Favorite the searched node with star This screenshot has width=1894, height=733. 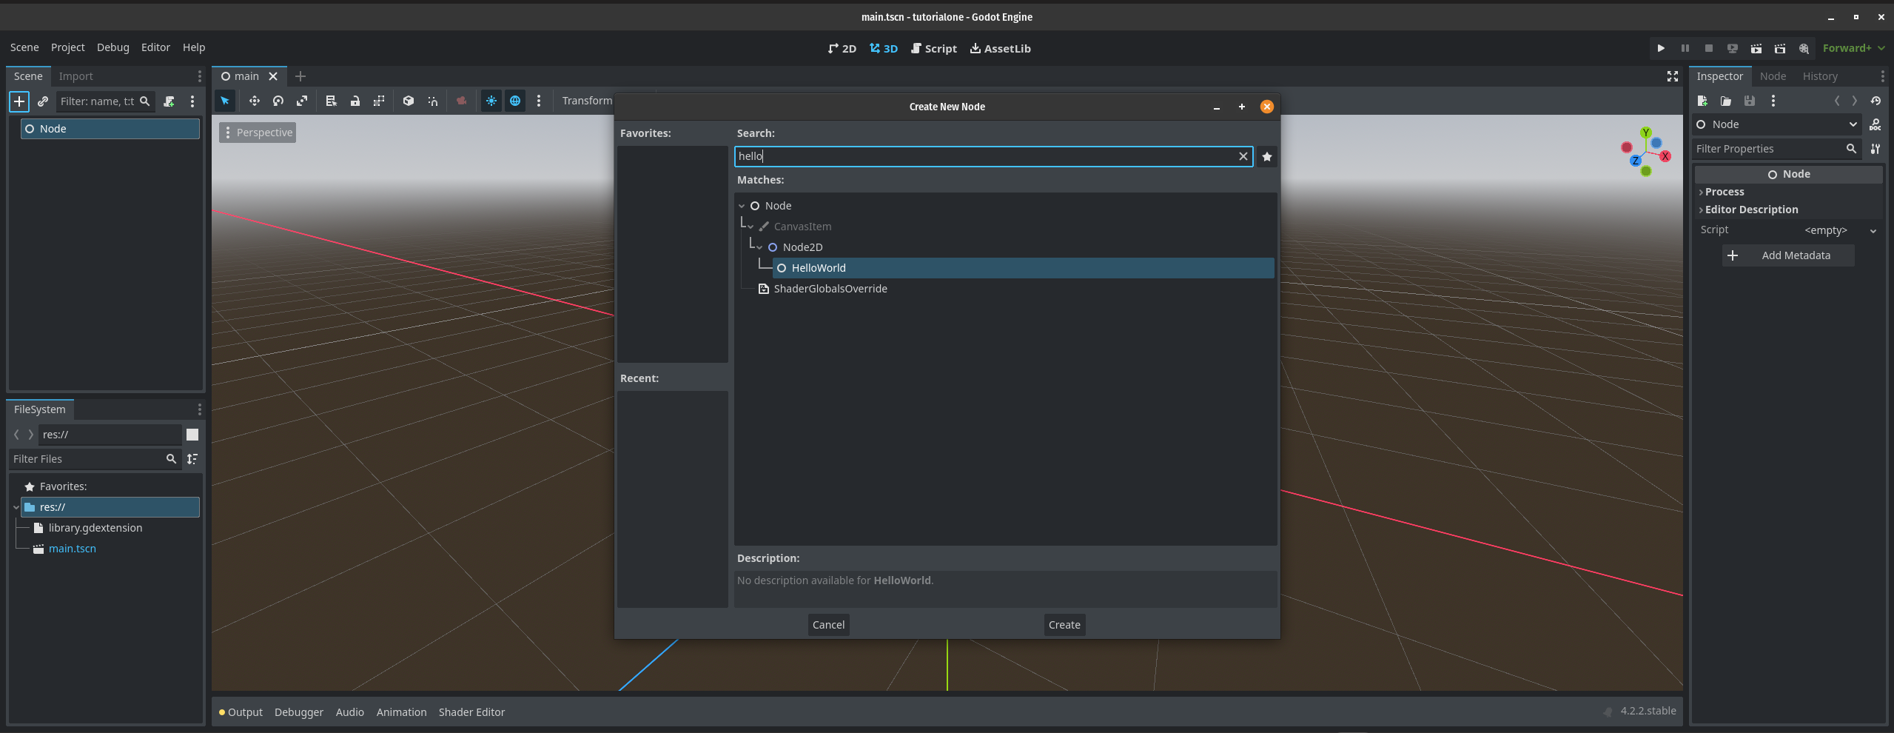pos(1267,156)
